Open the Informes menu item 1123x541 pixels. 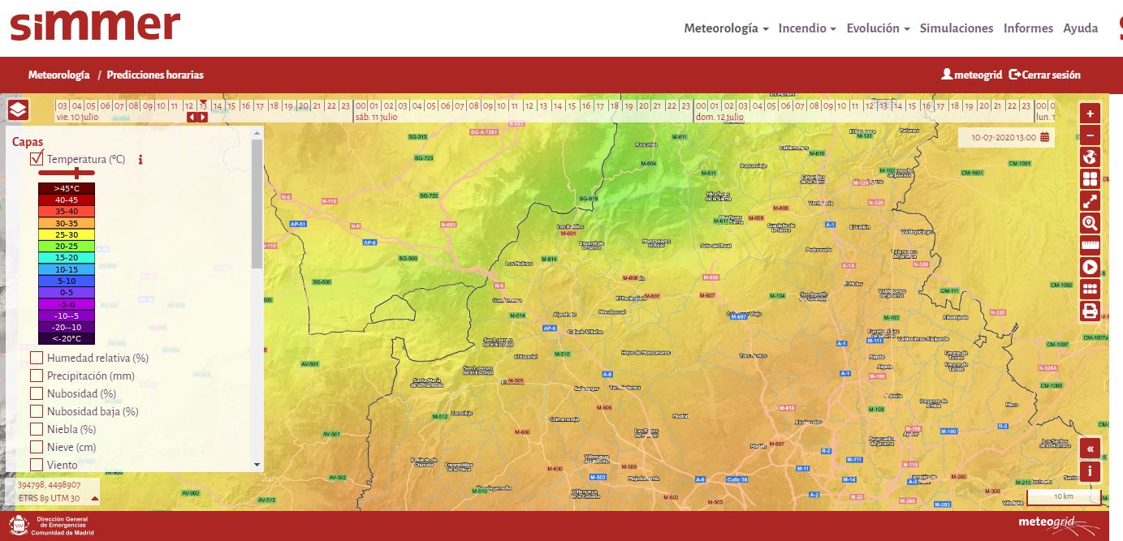pyautogui.click(x=1028, y=28)
